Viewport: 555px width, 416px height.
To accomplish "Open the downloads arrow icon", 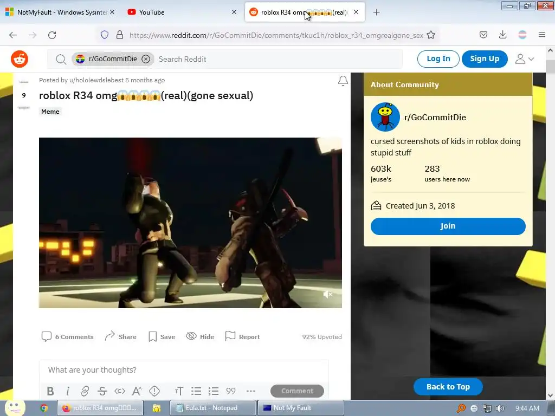I will (502, 35).
